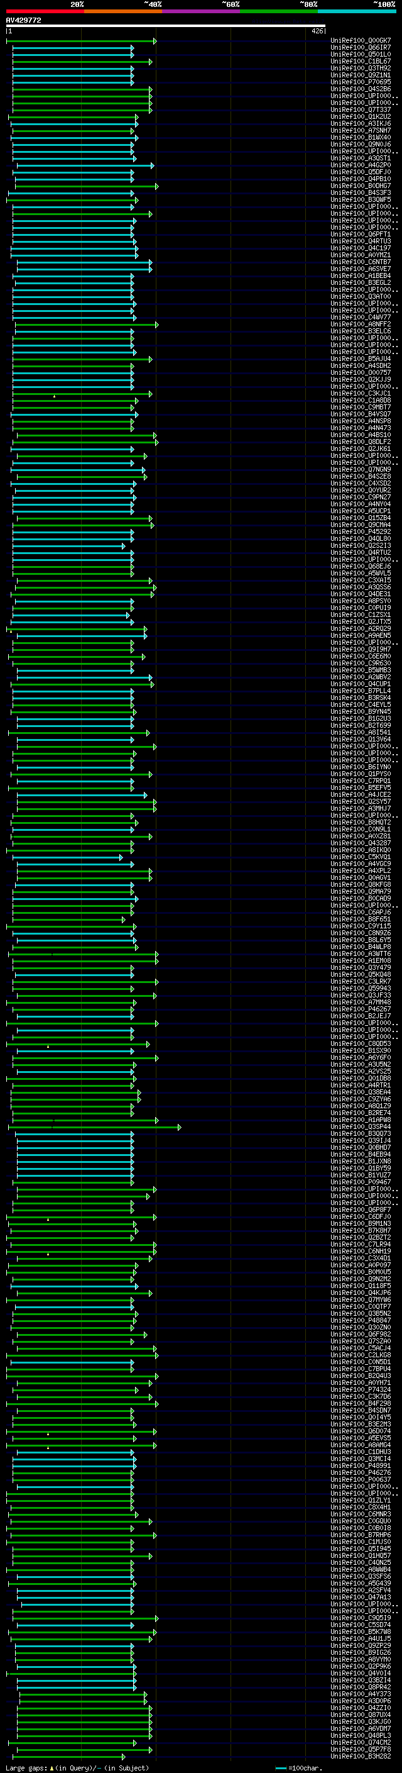Image resolution: width=402 pixels, height=1773 pixels.
Task: Select hit UniRef100_A6SVE7
Action: [x=361, y=269]
